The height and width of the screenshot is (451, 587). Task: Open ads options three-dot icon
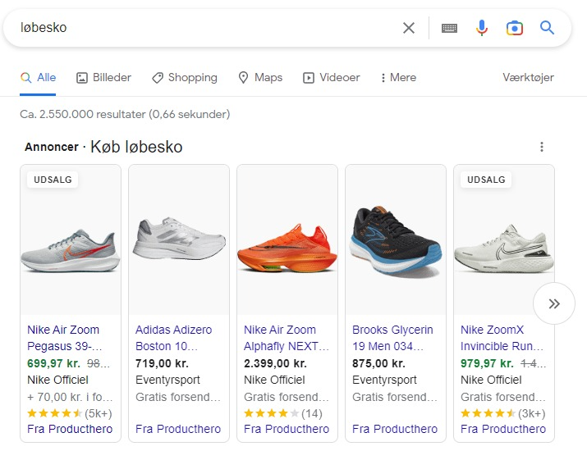[541, 147]
